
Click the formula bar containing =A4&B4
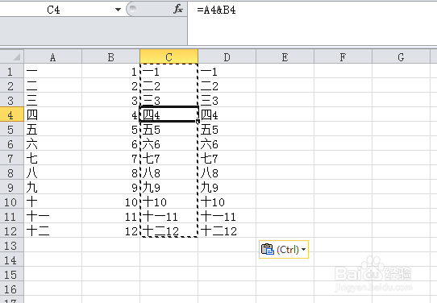pos(312,23)
